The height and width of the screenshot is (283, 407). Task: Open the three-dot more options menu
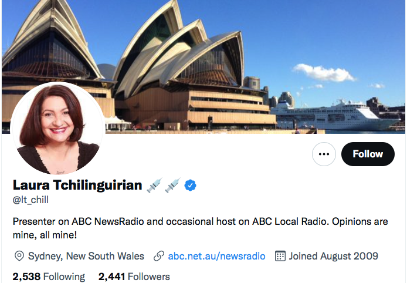324,154
